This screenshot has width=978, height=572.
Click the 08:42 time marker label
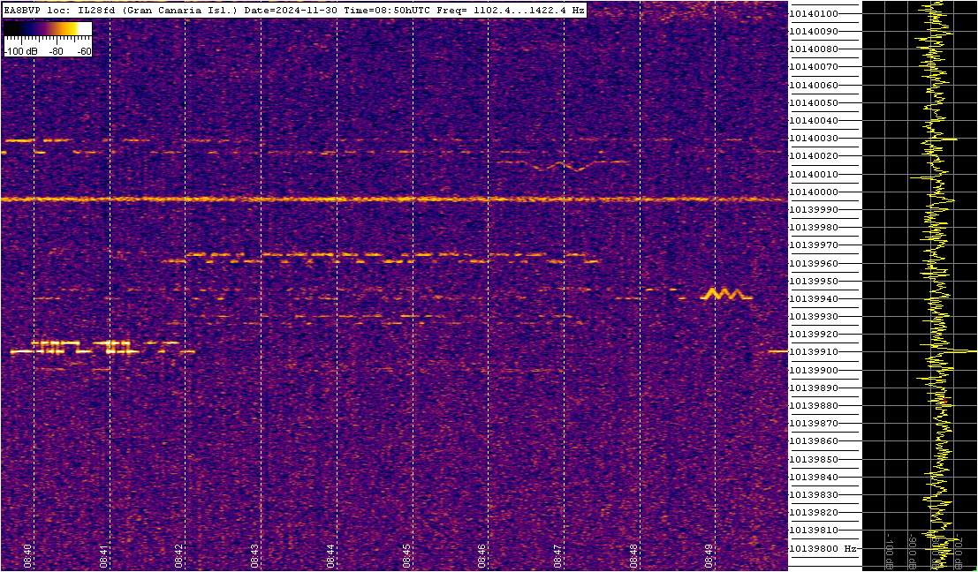click(179, 554)
